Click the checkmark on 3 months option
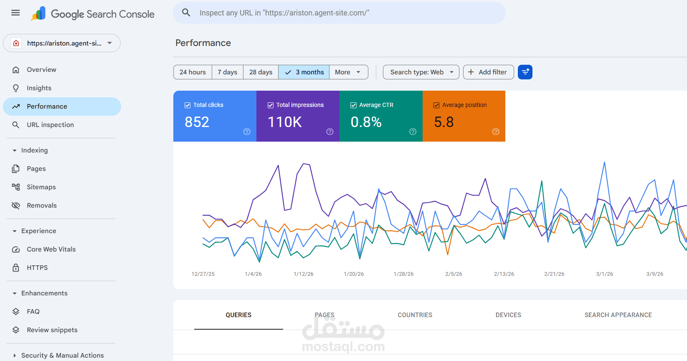 [288, 72]
